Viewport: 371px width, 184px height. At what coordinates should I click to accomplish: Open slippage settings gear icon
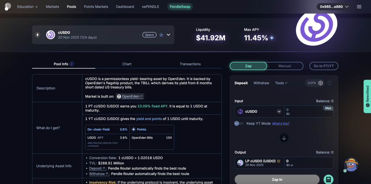coord(321,83)
